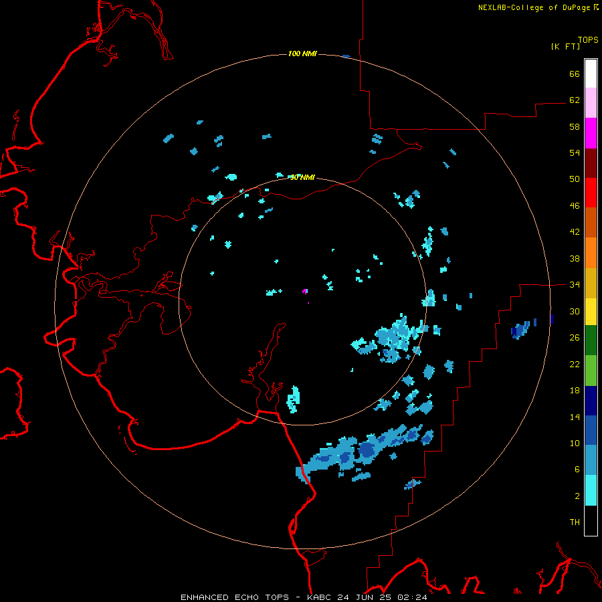Click the legend value 50

[x=575, y=179]
